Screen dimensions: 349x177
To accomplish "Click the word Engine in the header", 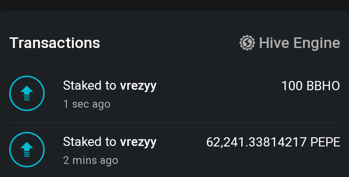I will coord(317,43).
